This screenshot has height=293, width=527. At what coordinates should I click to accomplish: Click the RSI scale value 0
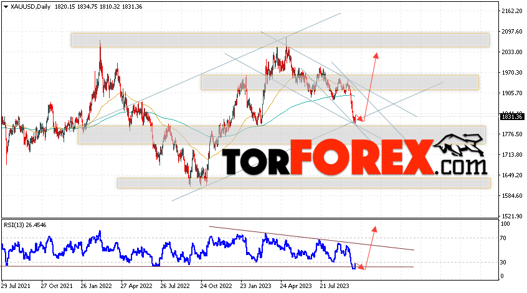click(x=502, y=276)
